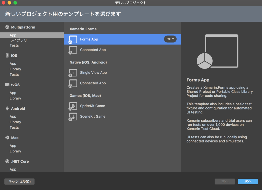The image size is (262, 190).
Task: Choose Connected App under Native
Action: (122, 83)
